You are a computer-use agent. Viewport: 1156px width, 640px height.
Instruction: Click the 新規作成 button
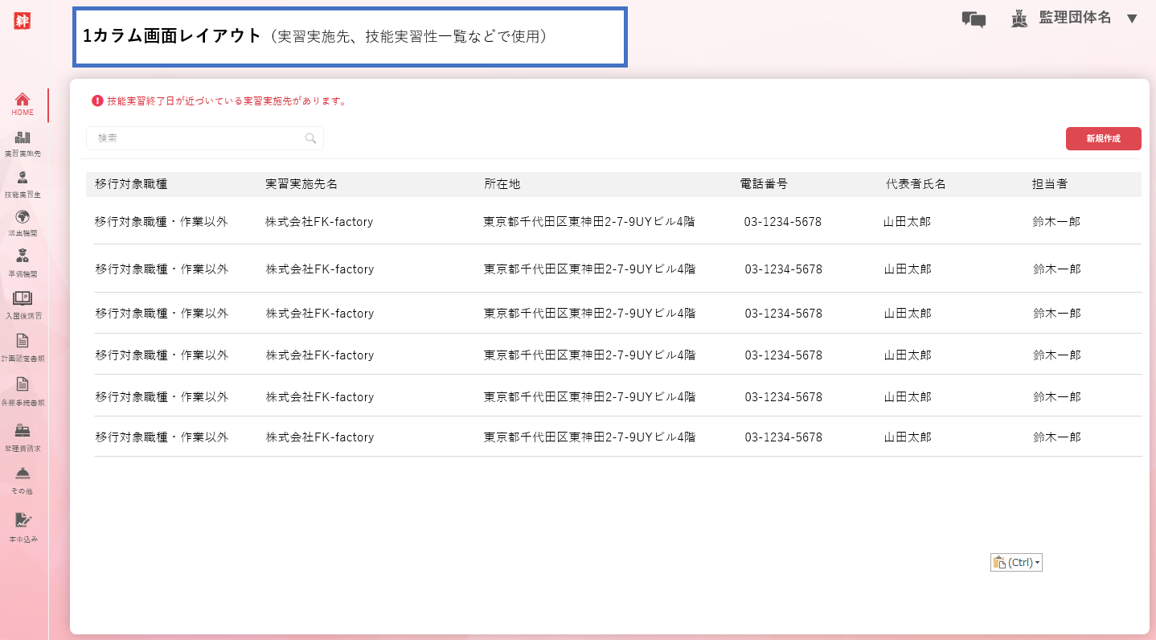coord(1103,138)
